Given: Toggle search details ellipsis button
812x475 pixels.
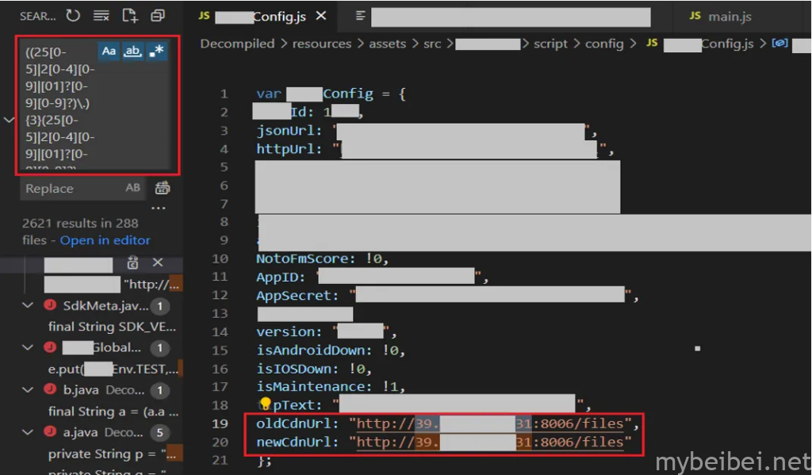Looking at the screenshot, I should coord(159,209).
